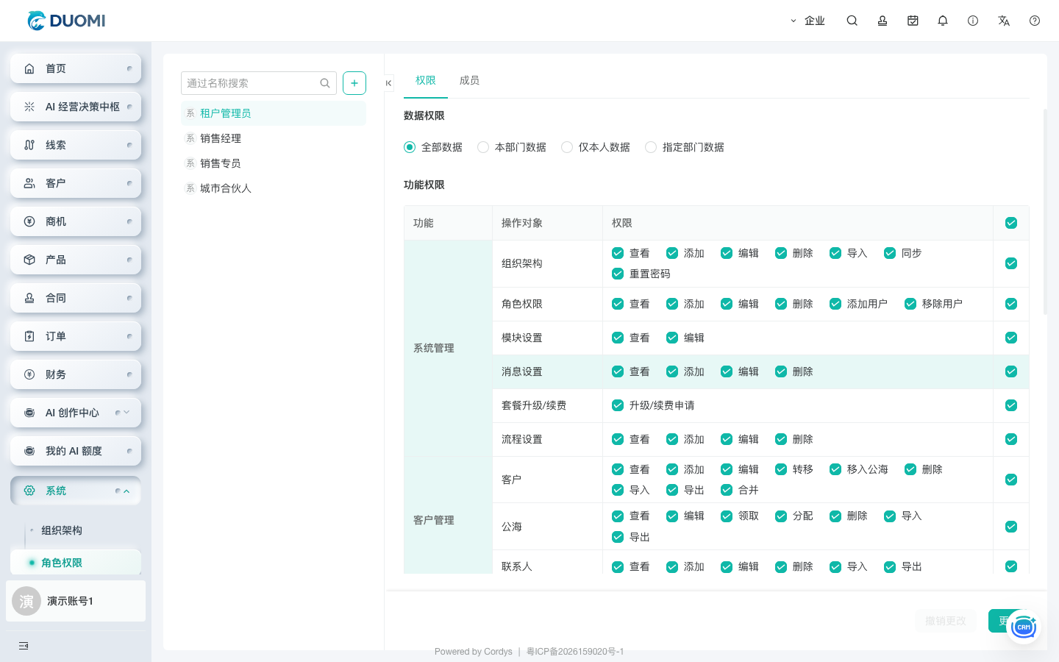Open AI 经营决策中枢 via its sparkle icon
Viewport: 1059px width, 662px height.
click(29, 107)
